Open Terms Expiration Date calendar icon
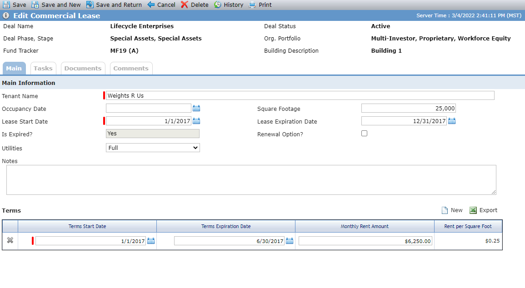This screenshot has height=288, width=525. [x=290, y=241]
